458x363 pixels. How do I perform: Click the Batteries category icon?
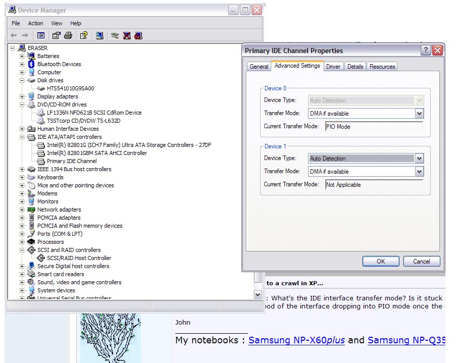[x=31, y=56]
